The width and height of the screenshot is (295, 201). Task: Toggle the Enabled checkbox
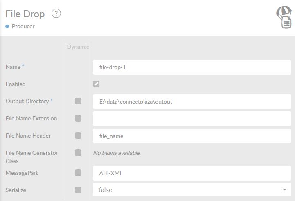pyautogui.click(x=96, y=84)
